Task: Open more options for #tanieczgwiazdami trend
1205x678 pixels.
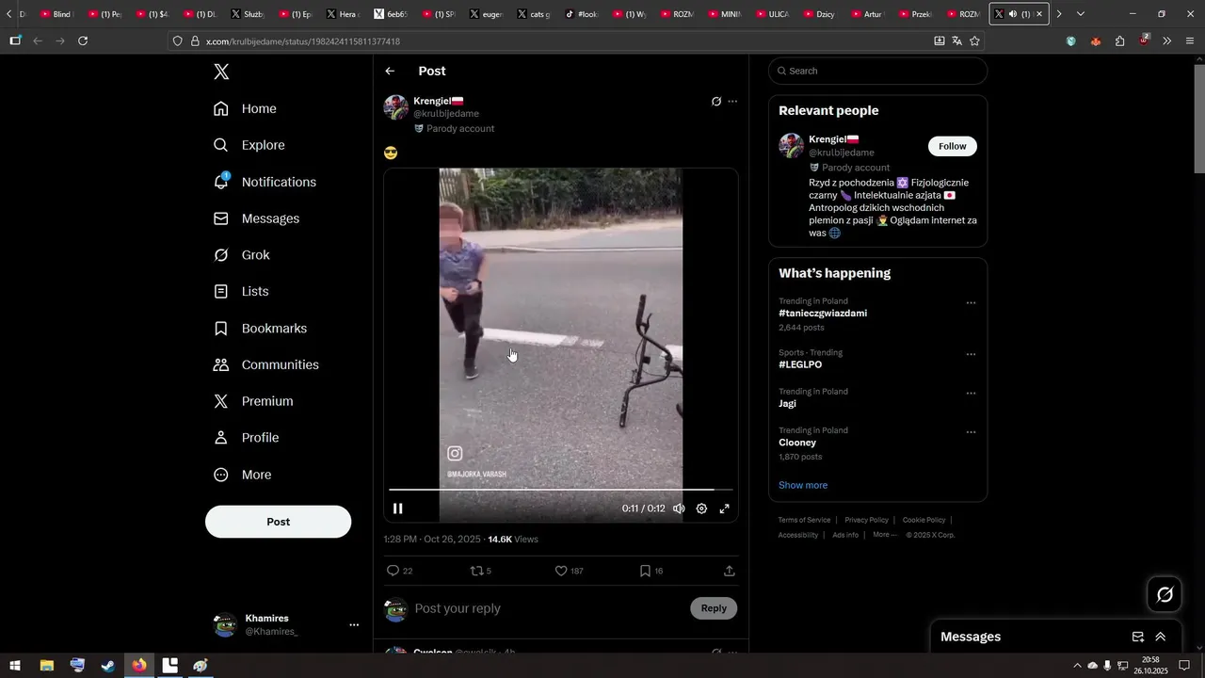Action: 971,303
